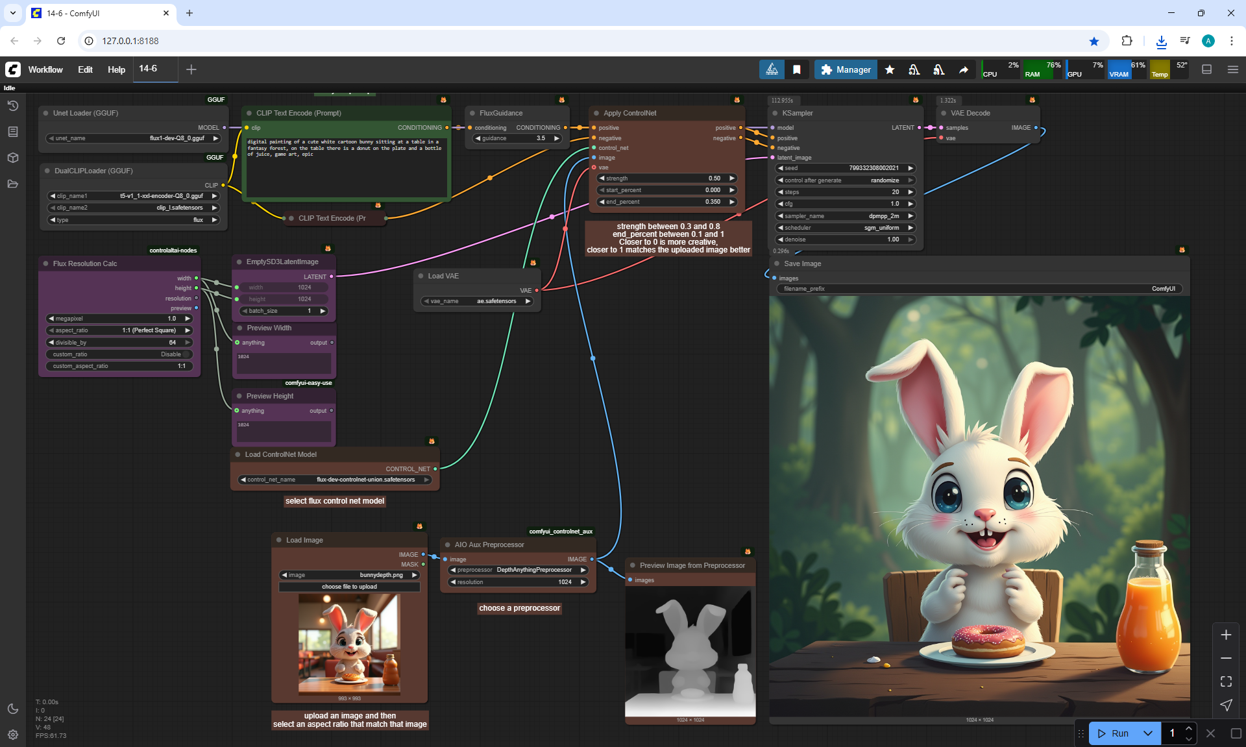Viewport: 1246px width, 747px height.
Task: Click choose file to upload button
Action: (349, 587)
